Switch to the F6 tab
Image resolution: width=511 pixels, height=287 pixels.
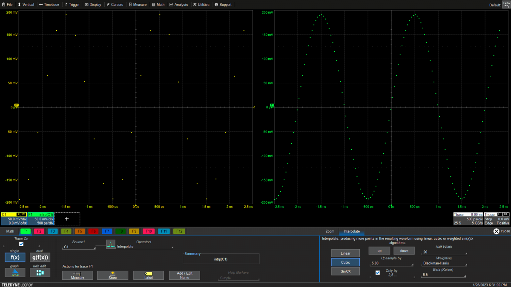(x=93, y=231)
